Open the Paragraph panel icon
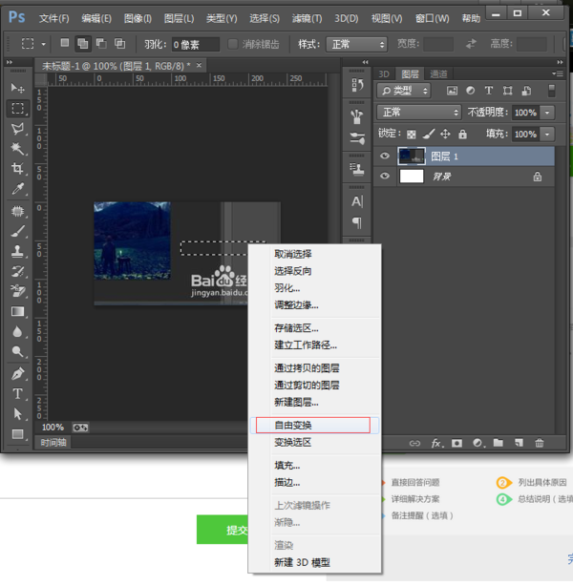The image size is (573, 585). click(x=357, y=222)
